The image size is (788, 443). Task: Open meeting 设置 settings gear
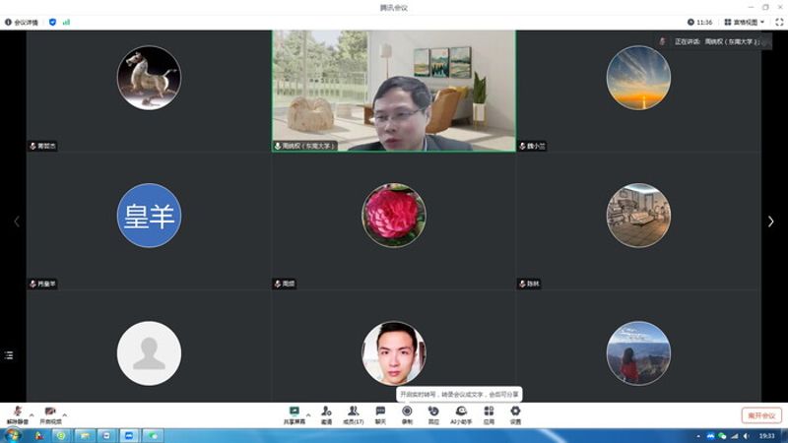[515, 411]
